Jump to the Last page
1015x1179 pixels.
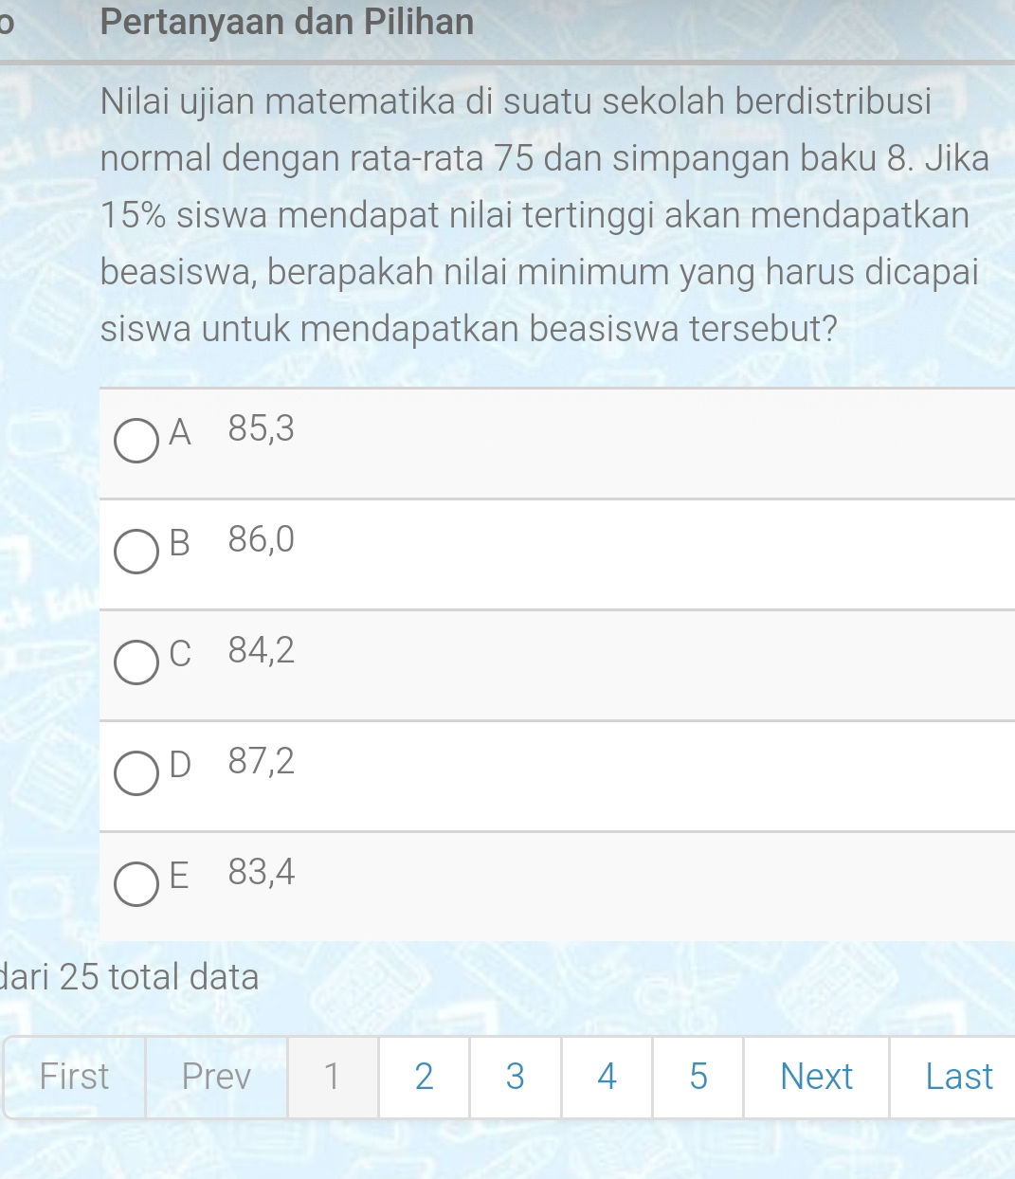(960, 1077)
